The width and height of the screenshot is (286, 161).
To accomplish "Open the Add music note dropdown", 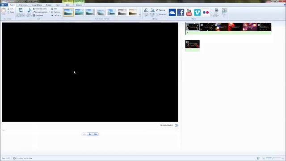I will pyautogui.click(x=29, y=12).
